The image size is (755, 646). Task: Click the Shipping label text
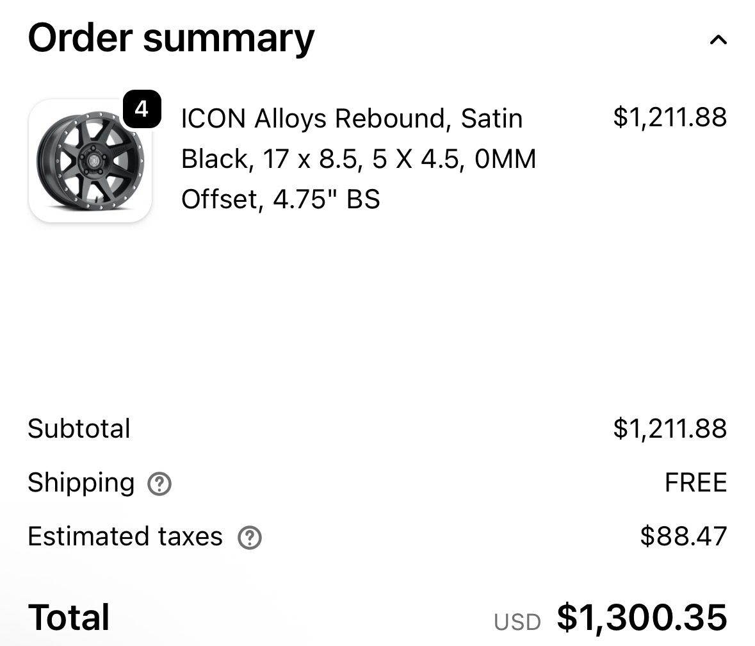point(81,483)
